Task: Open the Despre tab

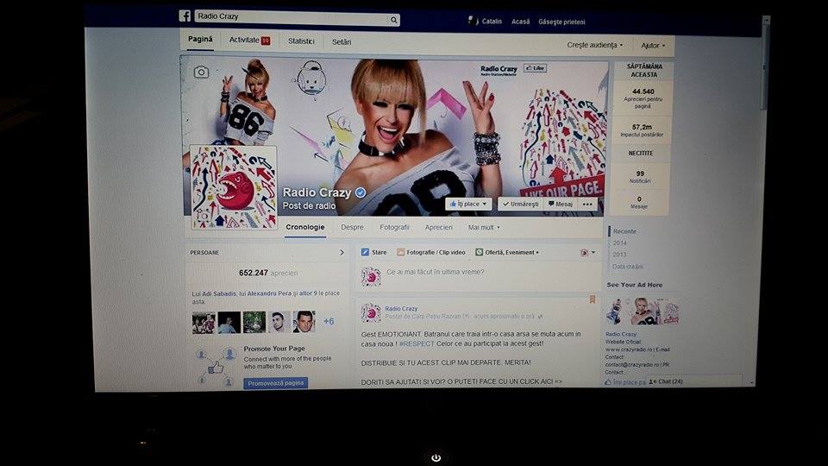Action: pos(352,228)
